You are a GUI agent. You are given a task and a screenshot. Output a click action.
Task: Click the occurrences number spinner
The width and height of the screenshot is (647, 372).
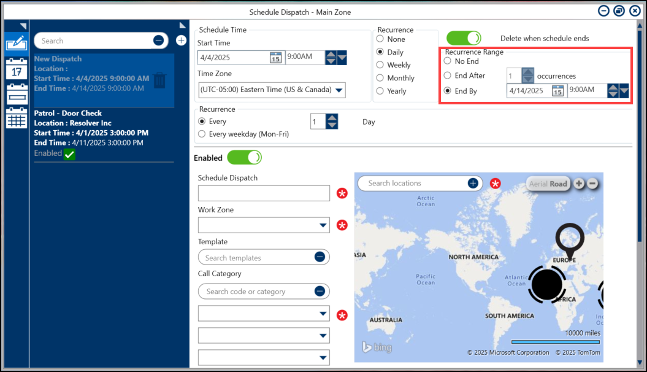[x=528, y=76]
